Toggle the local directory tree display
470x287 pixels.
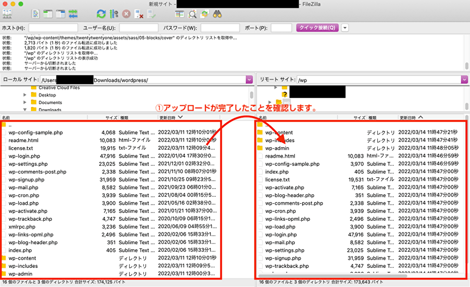click(48, 14)
